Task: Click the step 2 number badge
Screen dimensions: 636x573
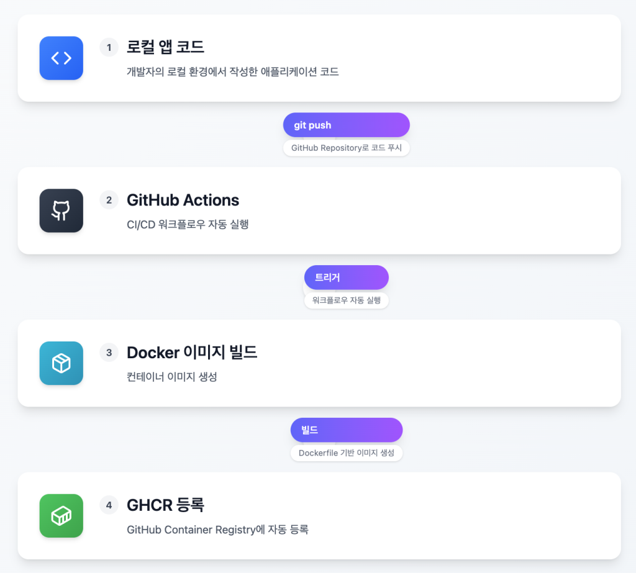Action: (x=109, y=200)
